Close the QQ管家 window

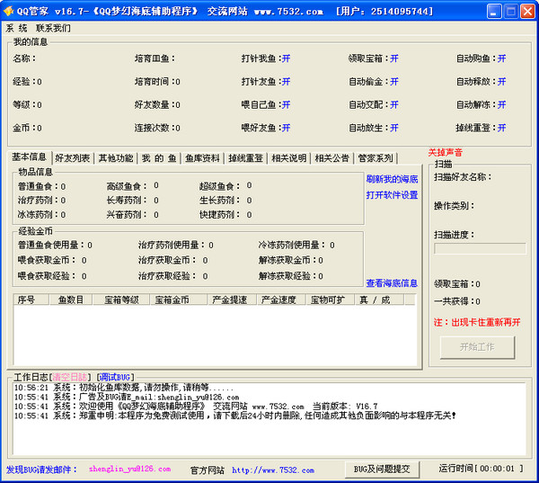point(527,12)
